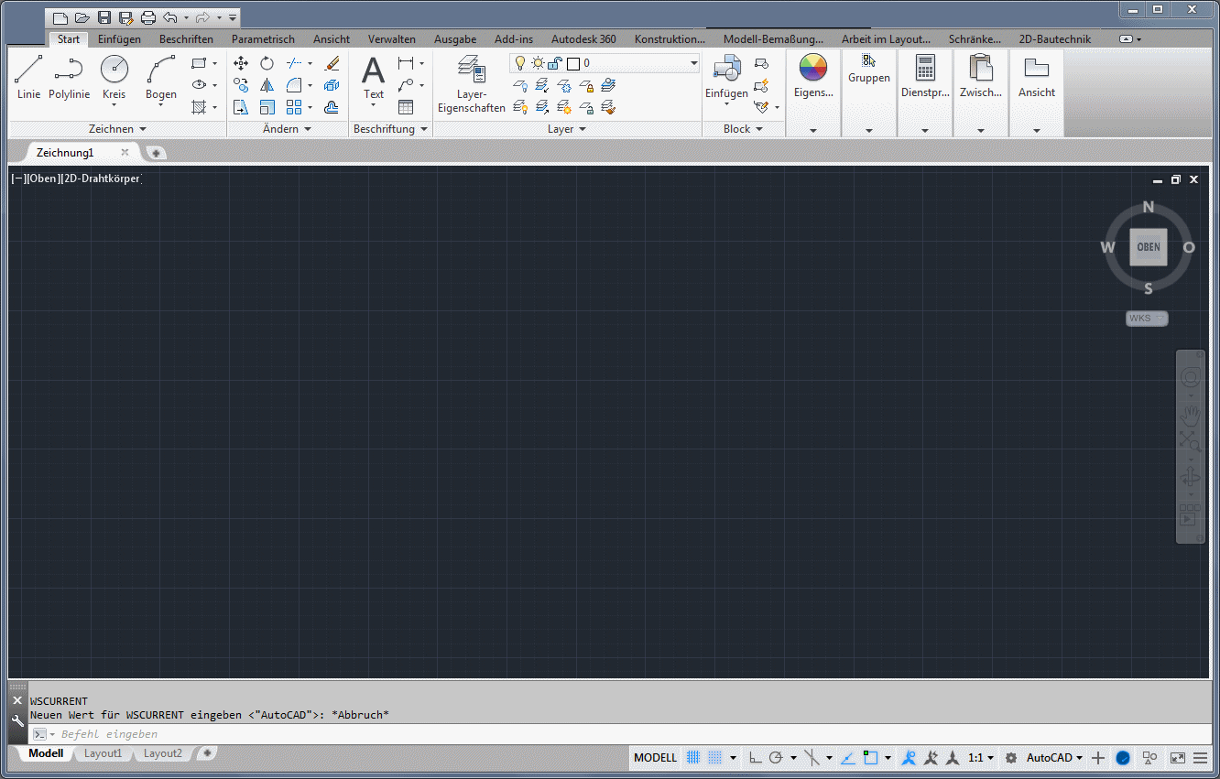
Task: Open the Zwischenablage clipboard panel
Action: pos(981,76)
